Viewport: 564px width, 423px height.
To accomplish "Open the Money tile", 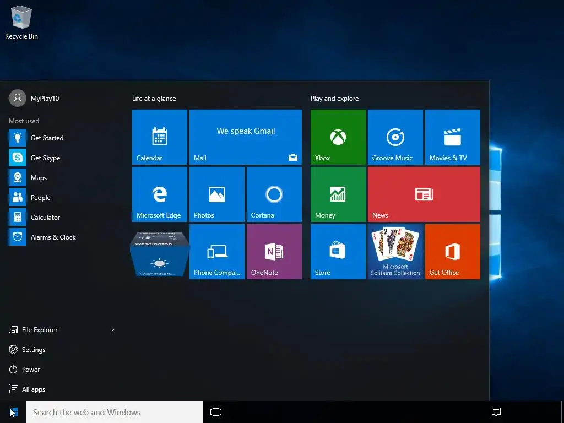I will [x=338, y=194].
